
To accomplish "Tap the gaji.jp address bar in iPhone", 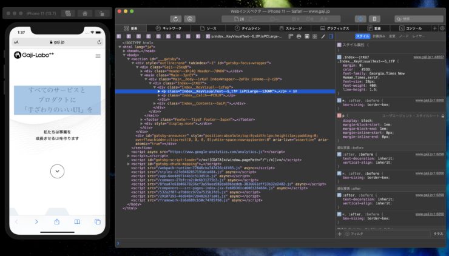I will (x=57, y=42).
